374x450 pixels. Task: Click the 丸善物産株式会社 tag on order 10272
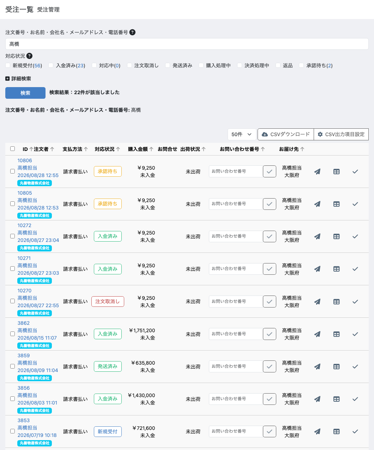point(35,248)
